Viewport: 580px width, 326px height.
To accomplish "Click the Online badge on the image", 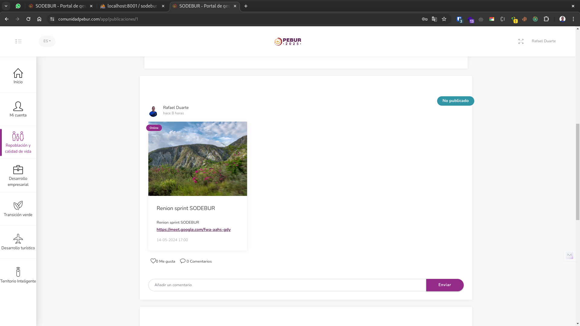I will [154, 128].
